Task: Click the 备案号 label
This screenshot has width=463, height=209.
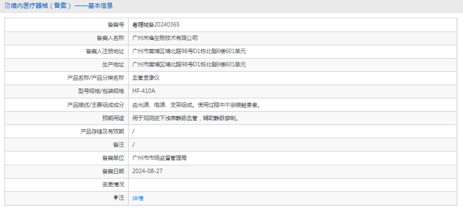Action: coord(116,25)
